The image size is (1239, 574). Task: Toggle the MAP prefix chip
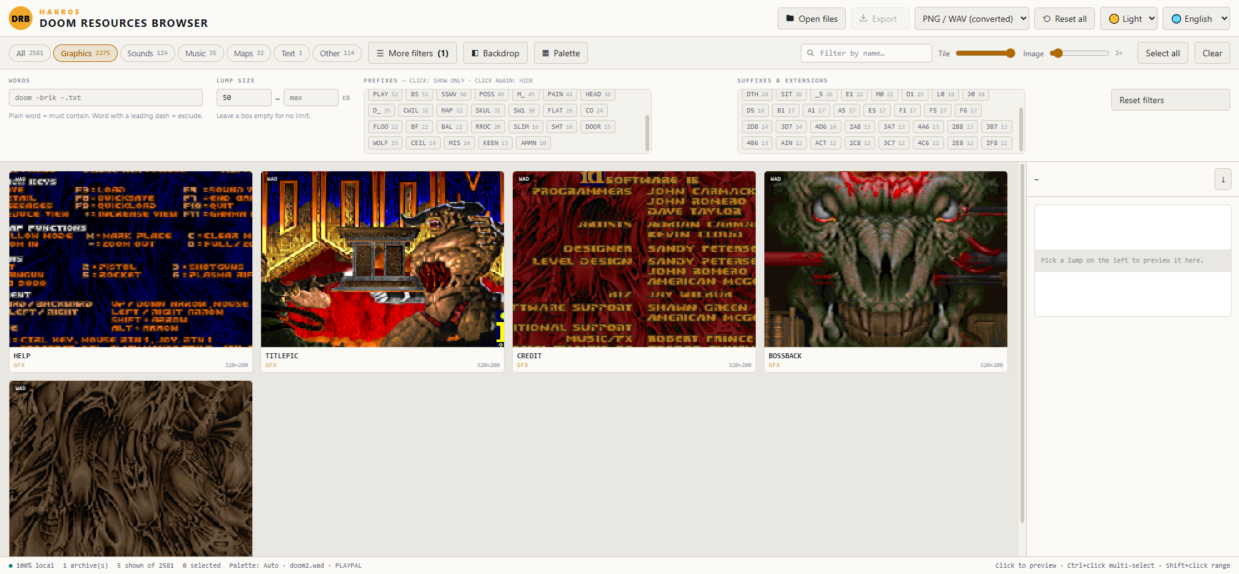451,111
